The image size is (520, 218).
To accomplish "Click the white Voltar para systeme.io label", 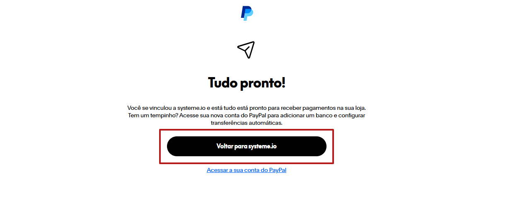I will click(x=247, y=146).
